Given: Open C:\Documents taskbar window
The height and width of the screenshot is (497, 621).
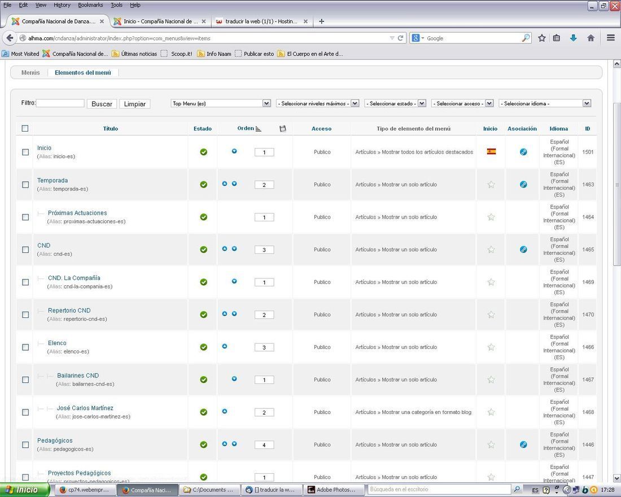Looking at the screenshot, I should tap(210, 490).
